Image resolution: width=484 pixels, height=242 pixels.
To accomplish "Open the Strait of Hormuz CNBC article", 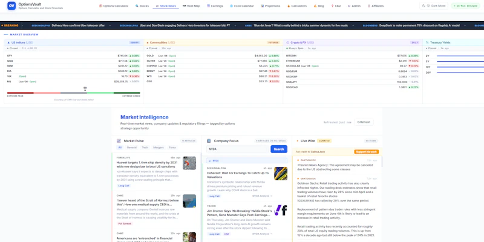I will click(x=148, y=202).
